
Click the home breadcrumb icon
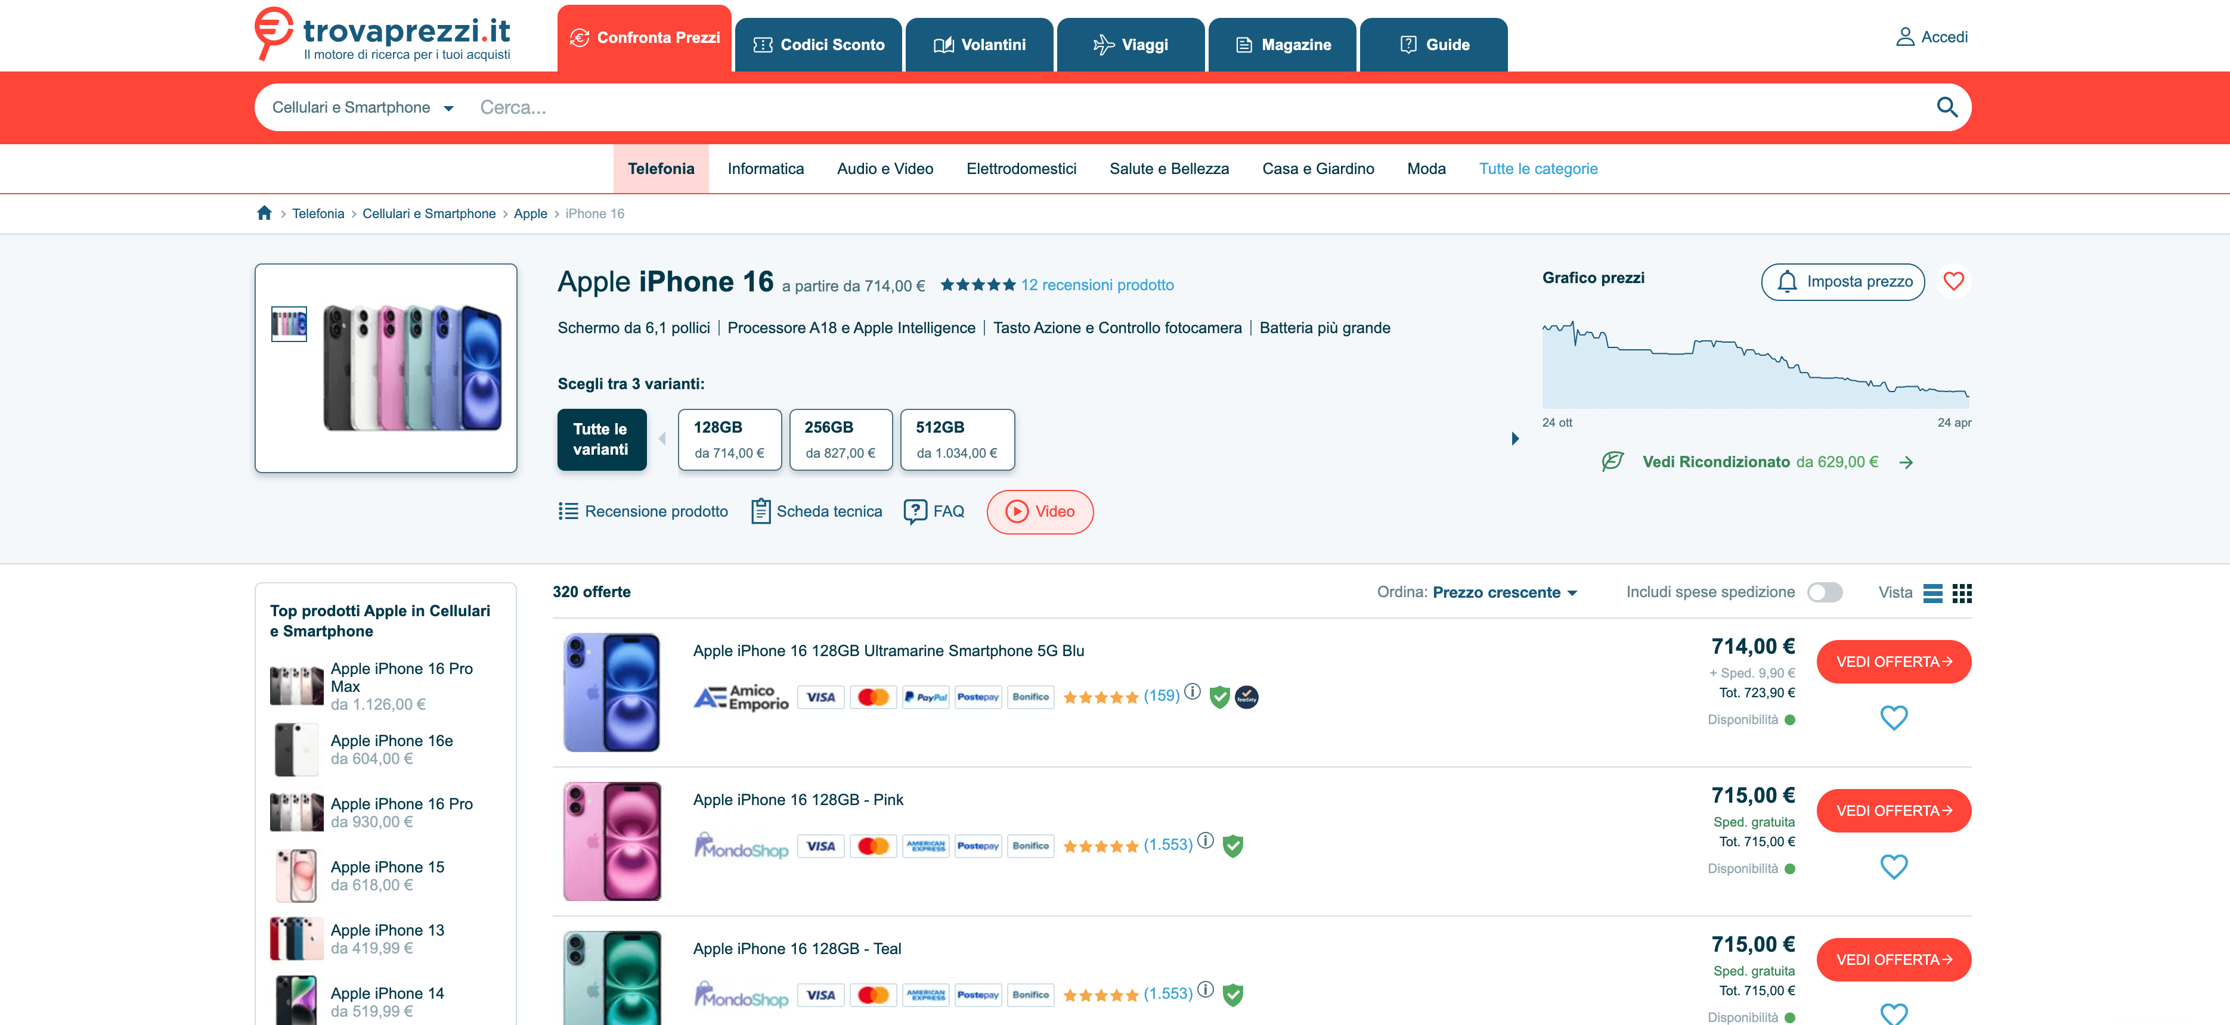(264, 213)
